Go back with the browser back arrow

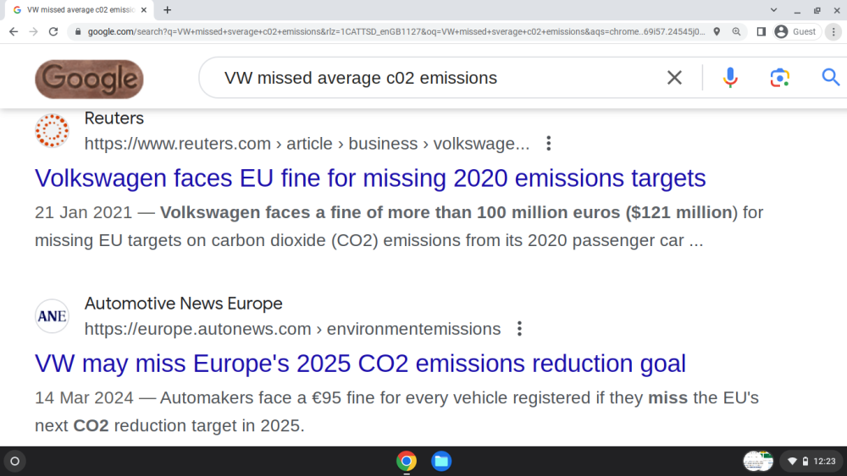(x=14, y=32)
